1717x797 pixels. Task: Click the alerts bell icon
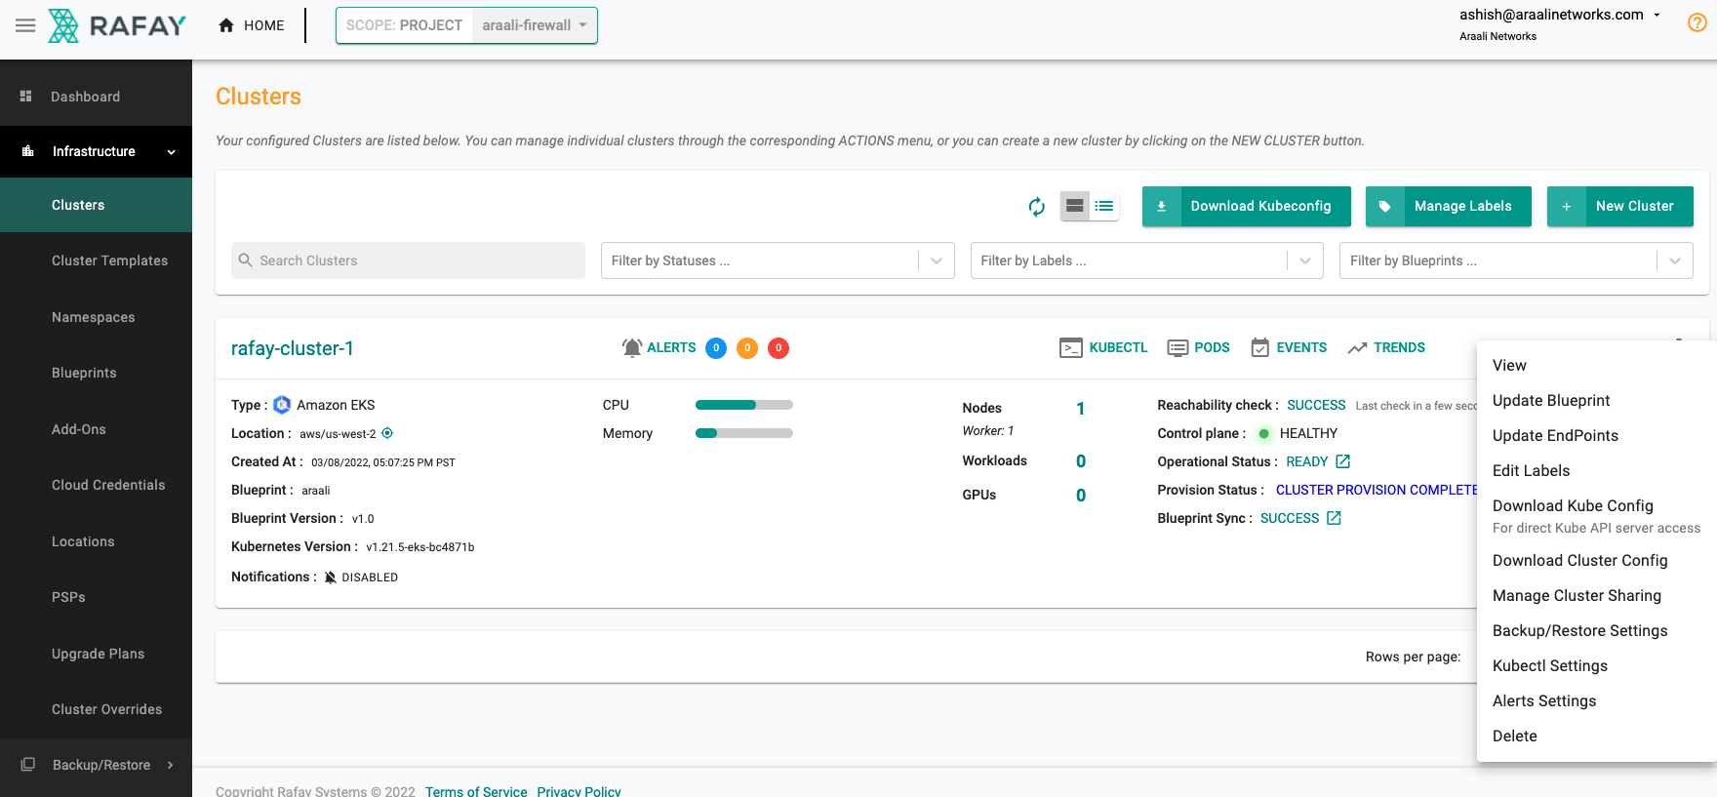click(632, 347)
